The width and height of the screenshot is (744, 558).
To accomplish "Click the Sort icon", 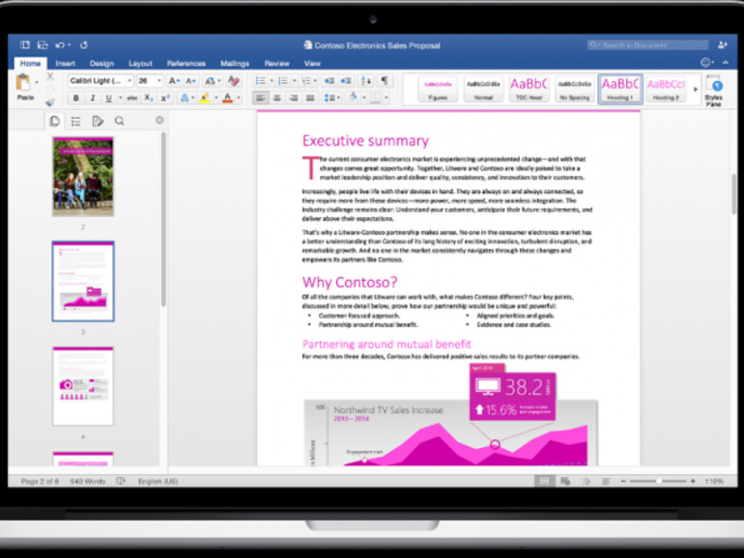I will point(365,80).
